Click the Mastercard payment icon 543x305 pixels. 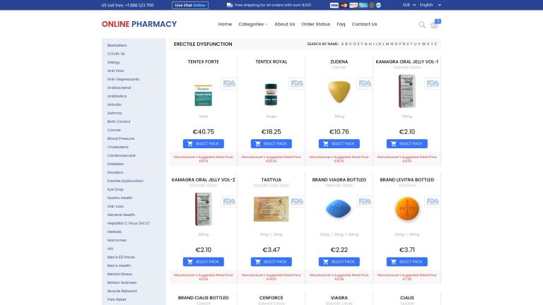click(x=344, y=5)
